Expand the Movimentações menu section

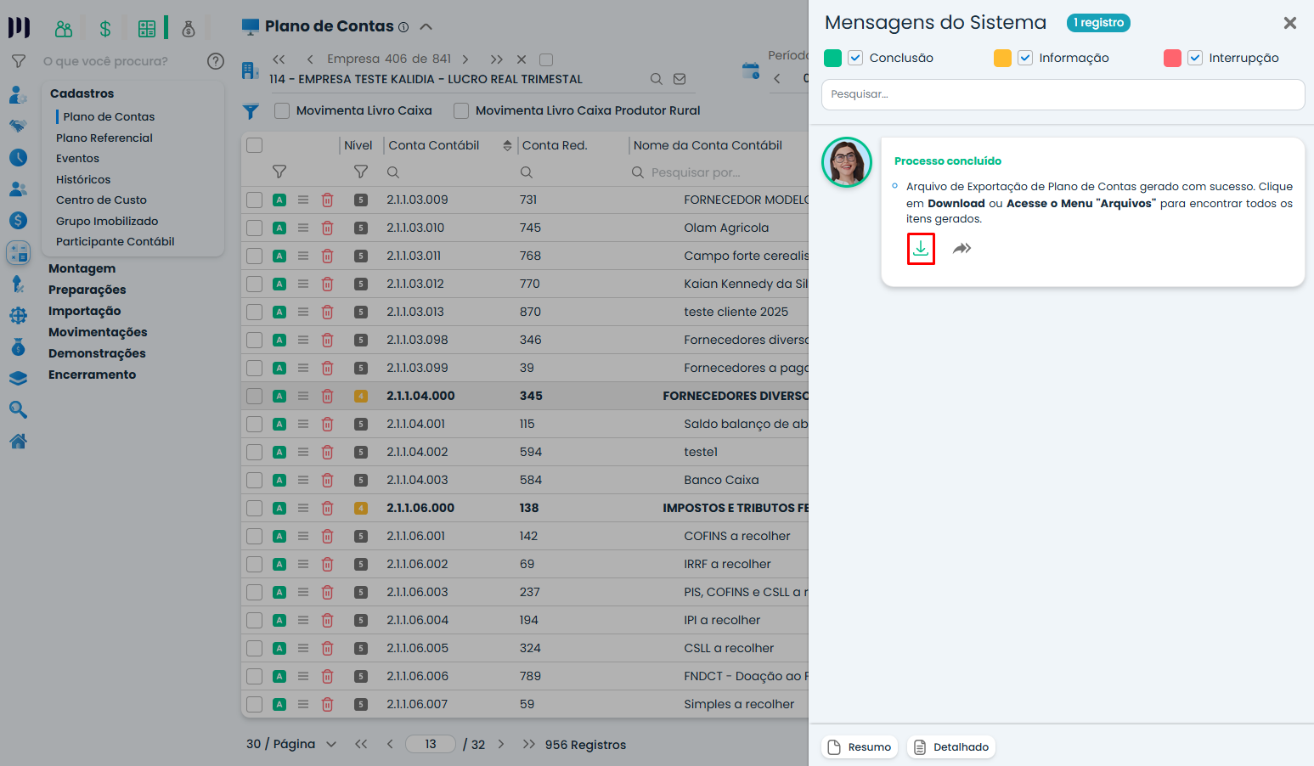tap(98, 332)
